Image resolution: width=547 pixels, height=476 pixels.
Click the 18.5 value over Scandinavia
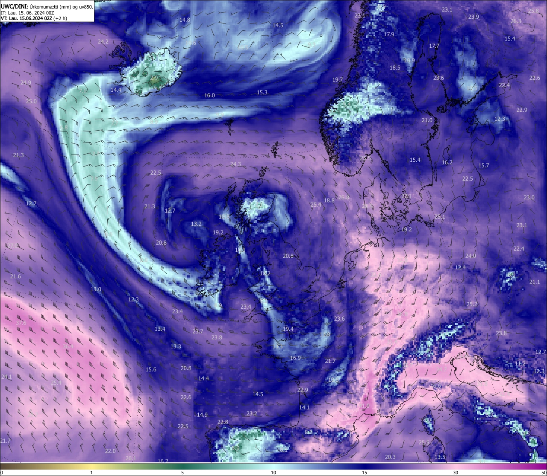(x=395, y=68)
